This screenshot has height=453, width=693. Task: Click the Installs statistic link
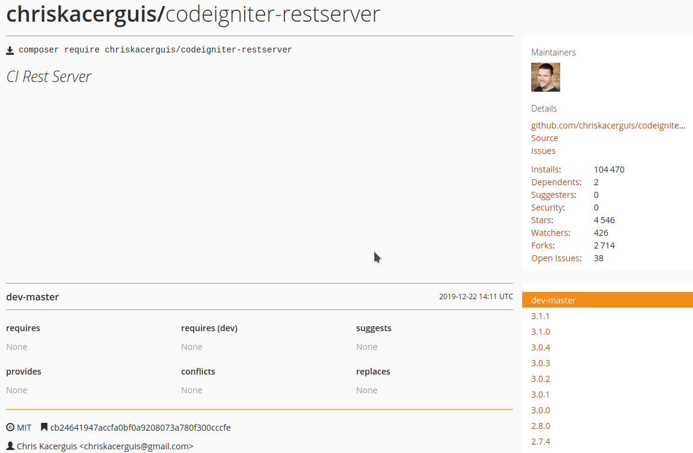545,169
